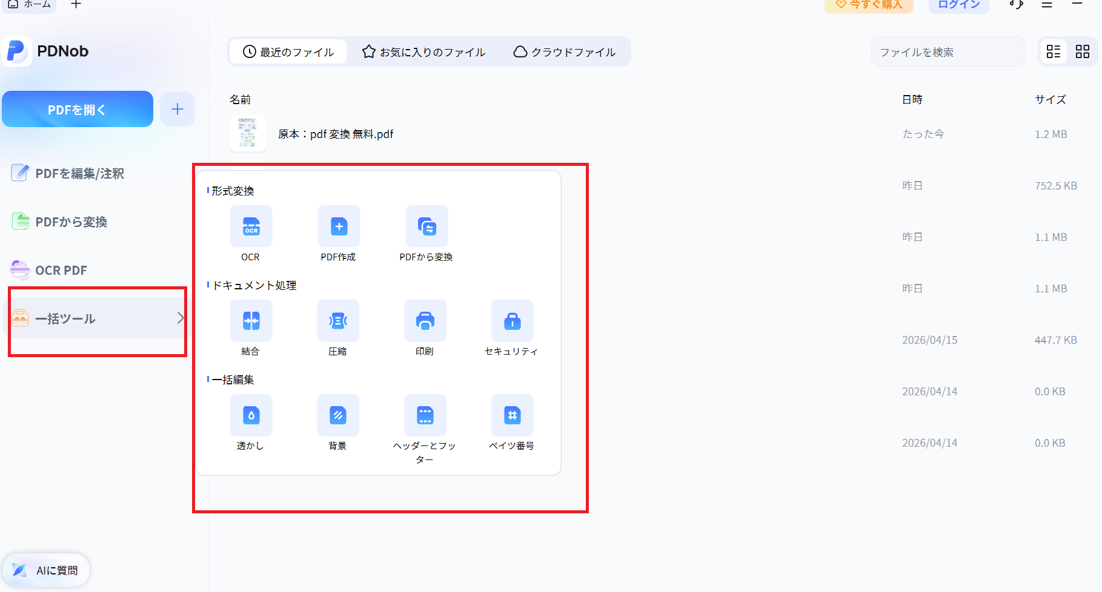Screen dimensions: 1102x592
Task: Click the AIに質問 button
Action: 46,570
